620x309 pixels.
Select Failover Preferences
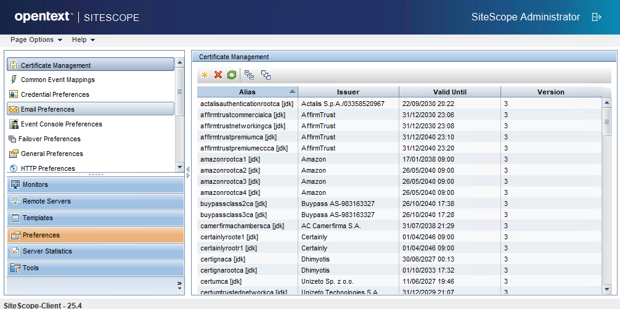click(x=91, y=139)
